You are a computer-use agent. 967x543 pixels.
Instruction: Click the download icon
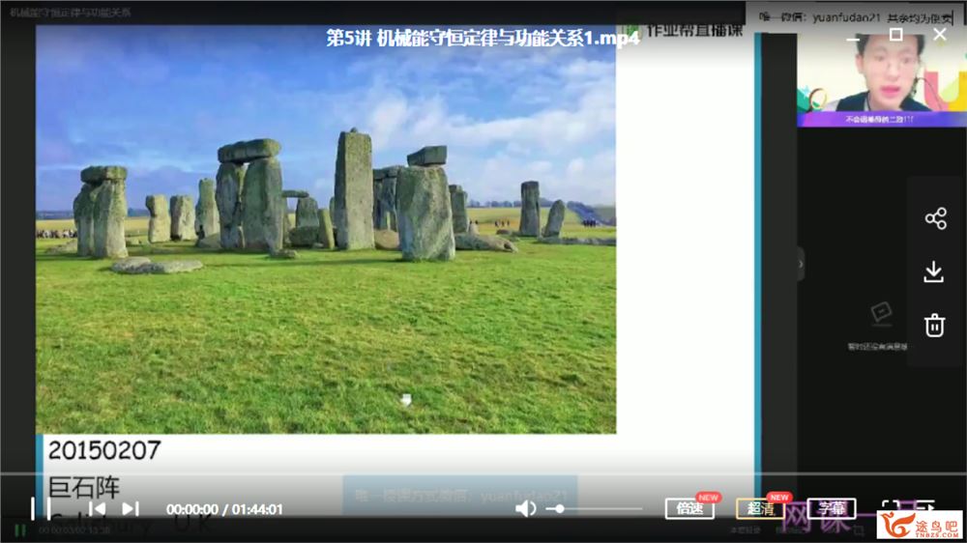click(x=934, y=271)
